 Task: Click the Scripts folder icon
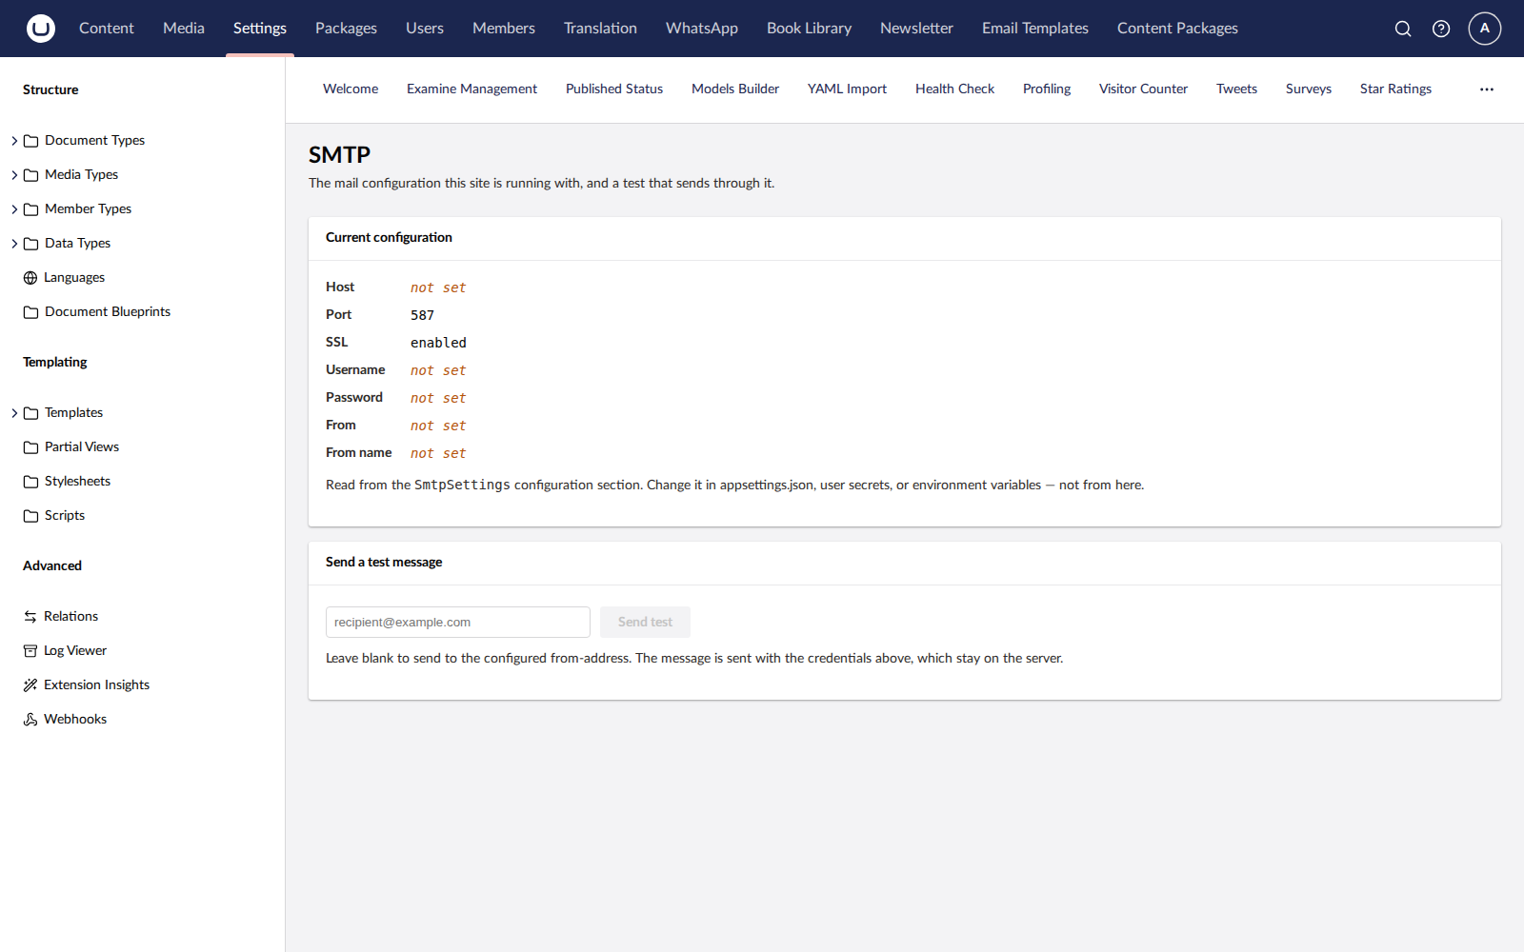coord(31,516)
